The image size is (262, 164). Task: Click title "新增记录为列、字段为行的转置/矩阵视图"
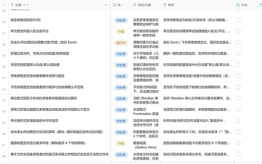(39, 54)
